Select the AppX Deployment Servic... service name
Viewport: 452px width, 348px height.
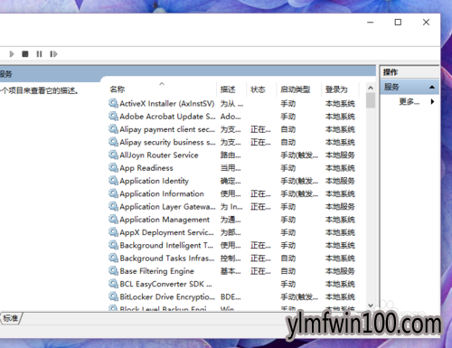(166, 232)
